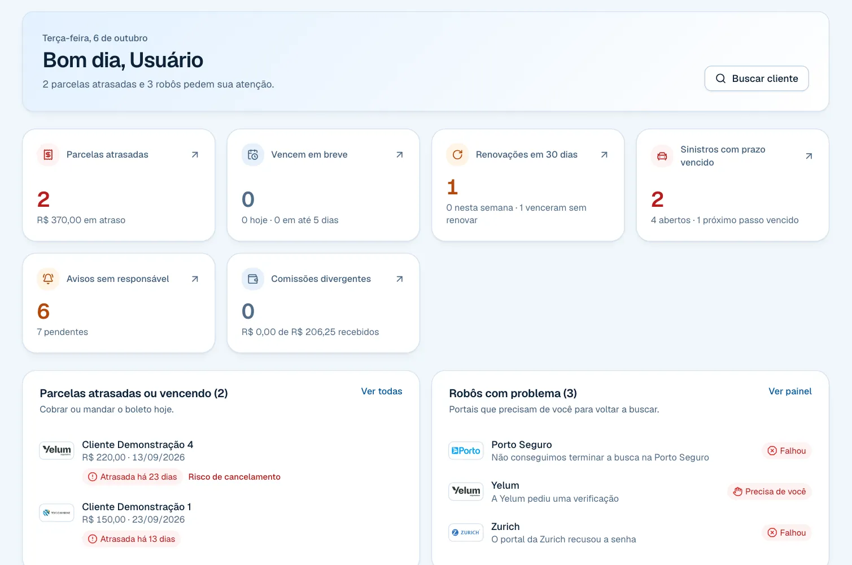Select the Zurich robot logo

[466, 533]
